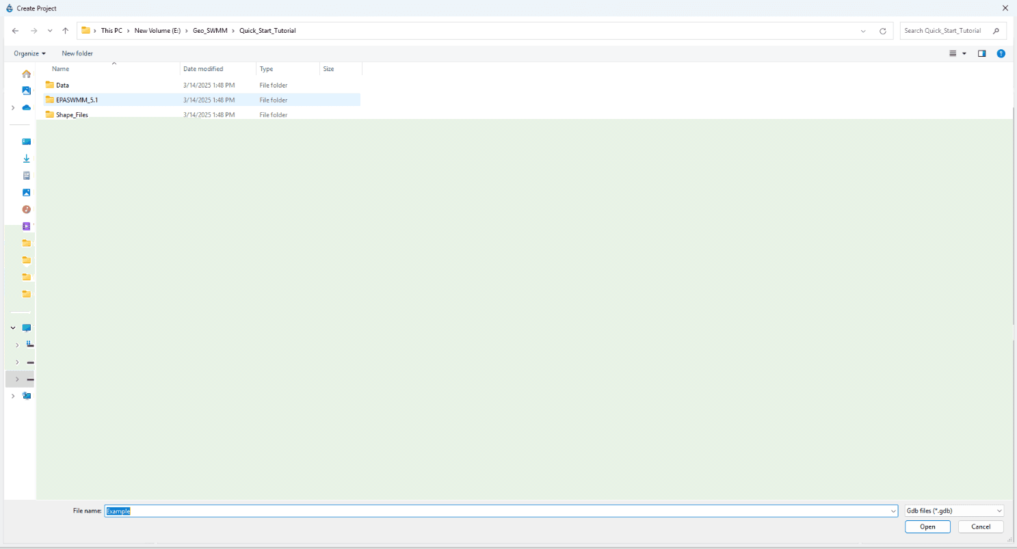
Task: Open the view layout dropdown arrow
Action: tap(964, 53)
